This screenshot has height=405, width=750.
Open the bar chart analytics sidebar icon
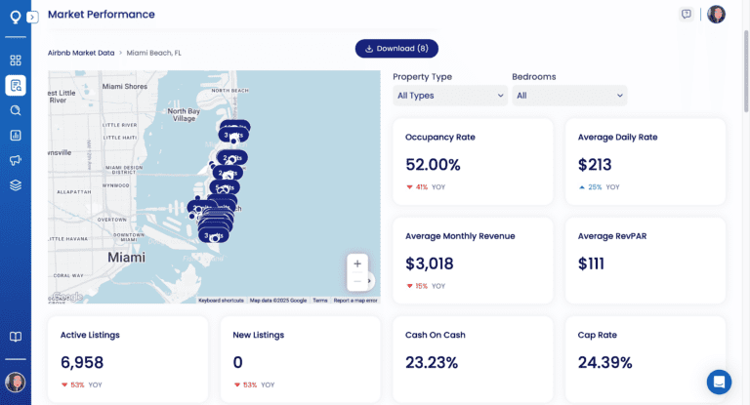click(x=16, y=136)
